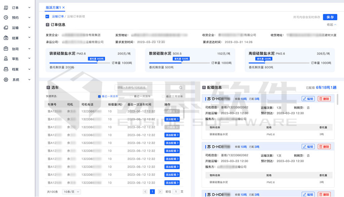Enable the 最近一月派车 filter
344x197 pixels.
[131, 96]
